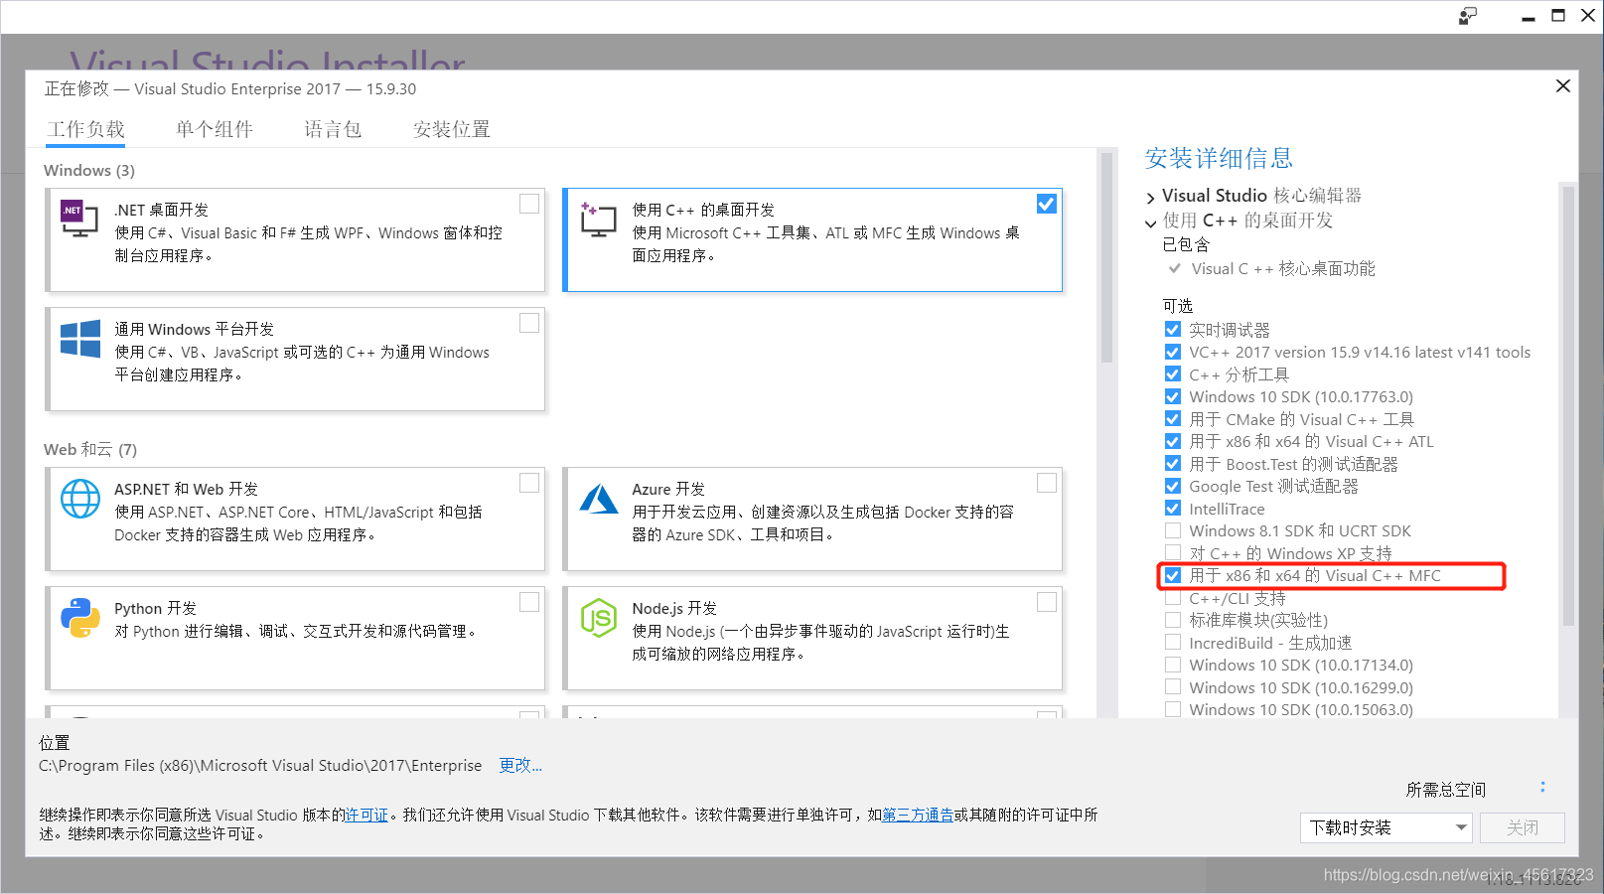Check the Node.js 开发 workload checkbox
1604x894 pixels.
1047,602
